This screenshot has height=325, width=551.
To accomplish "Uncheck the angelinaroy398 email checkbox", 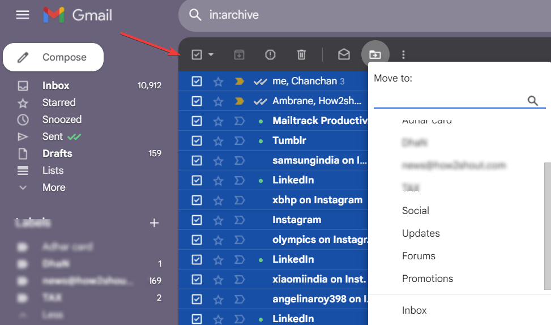I will point(197,299).
